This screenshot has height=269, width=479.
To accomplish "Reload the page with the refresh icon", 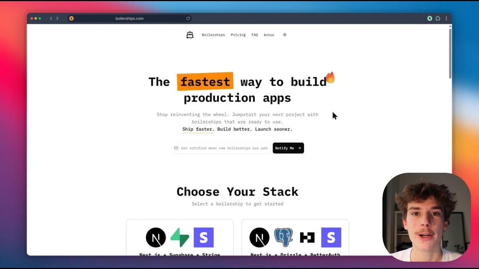I will pyautogui.click(x=188, y=18).
